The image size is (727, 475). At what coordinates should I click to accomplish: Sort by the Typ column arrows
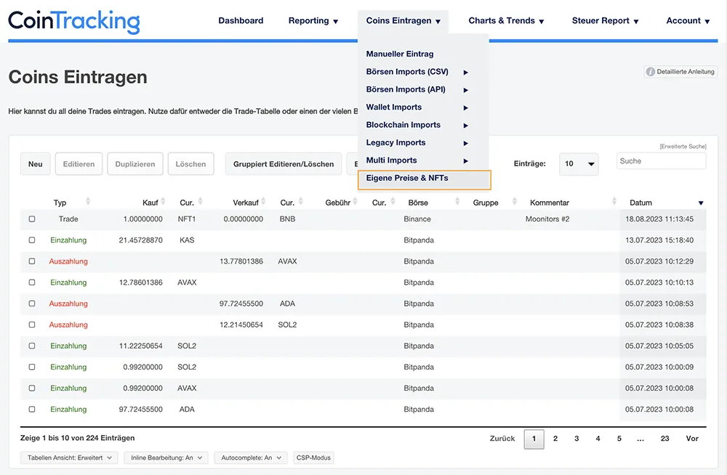point(88,201)
